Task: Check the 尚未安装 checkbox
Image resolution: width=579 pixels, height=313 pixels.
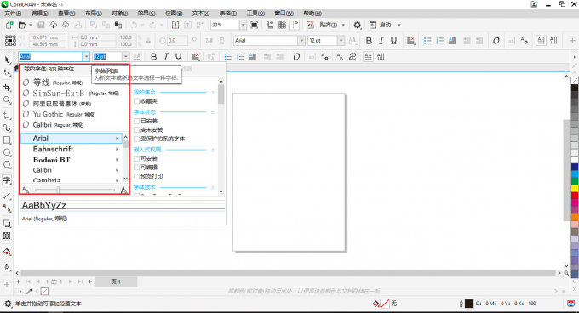Action: pos(136,130)
